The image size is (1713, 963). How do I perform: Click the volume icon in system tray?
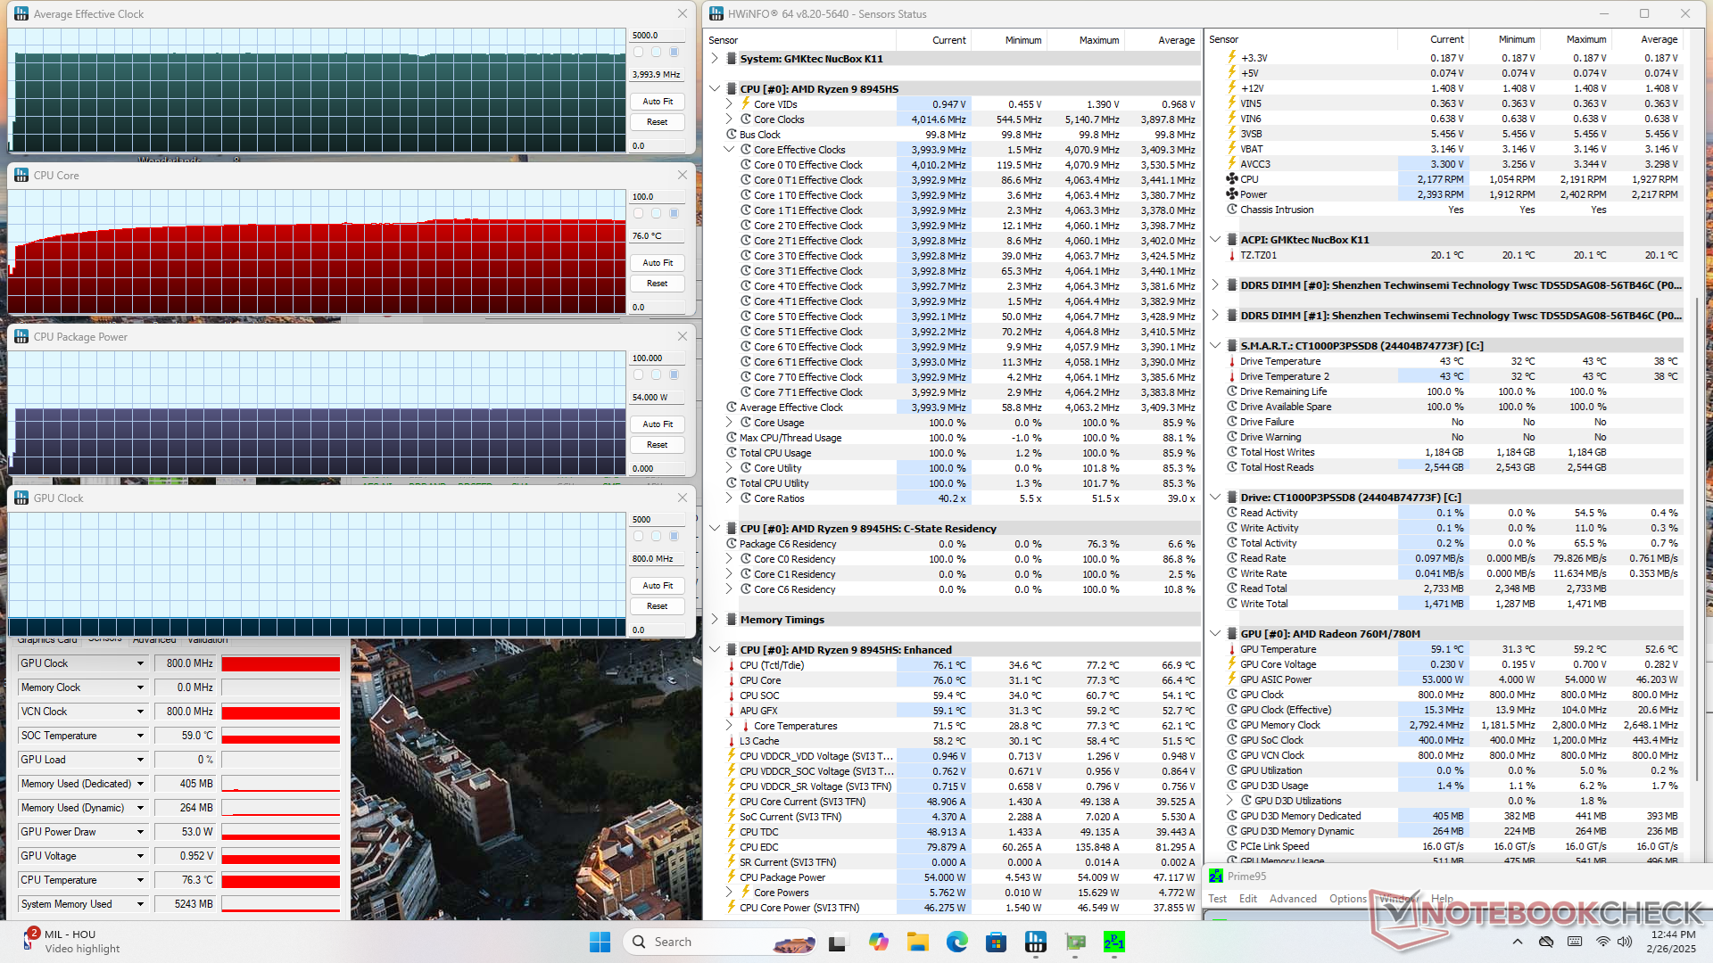point(1625,942)
